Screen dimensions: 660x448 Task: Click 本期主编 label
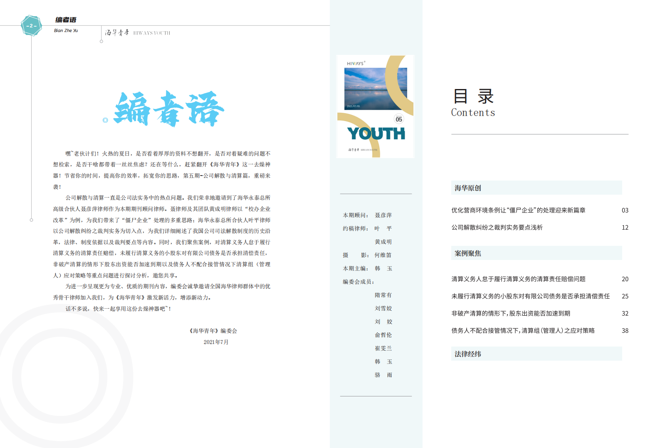tap(356, 268)
